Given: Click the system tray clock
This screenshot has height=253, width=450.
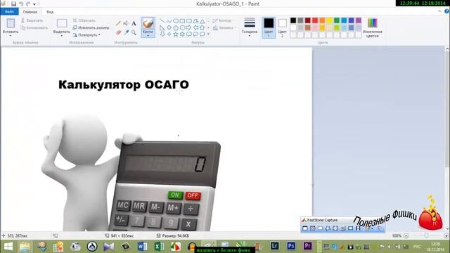Looking at the screenshot, I should (436, 247).
